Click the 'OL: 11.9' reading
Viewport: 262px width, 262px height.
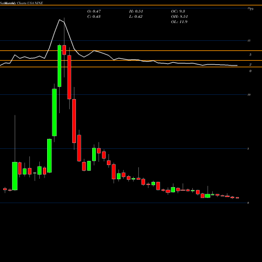(179, 22)
